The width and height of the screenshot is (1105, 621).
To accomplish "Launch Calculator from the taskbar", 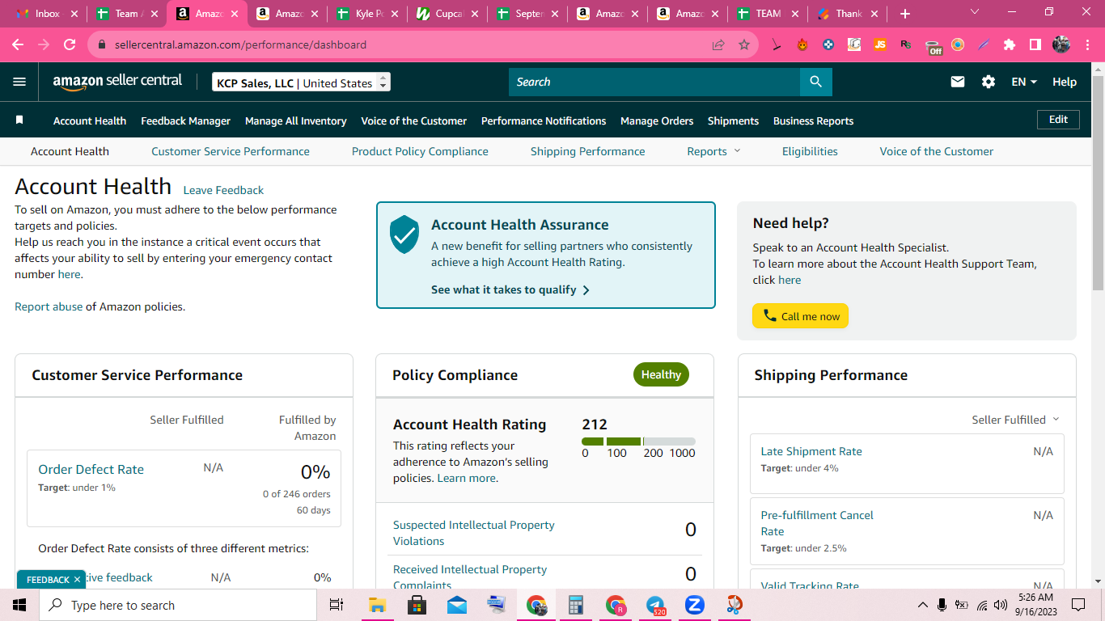I will point(576,605).
